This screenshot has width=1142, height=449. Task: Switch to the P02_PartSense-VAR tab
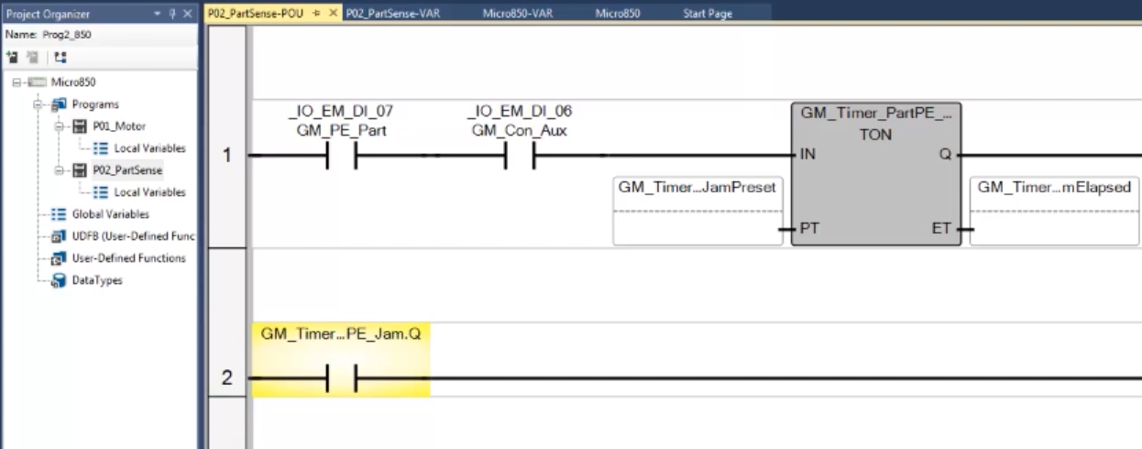coord(390,13)
